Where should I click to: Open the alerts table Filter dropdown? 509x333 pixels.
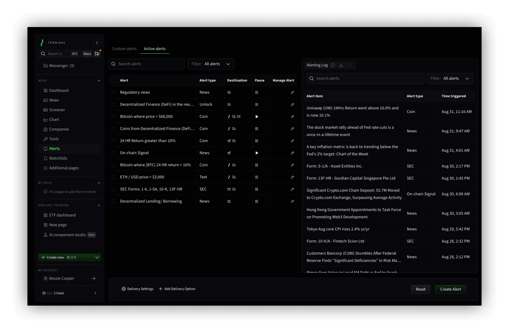click(x=211, y=64)
